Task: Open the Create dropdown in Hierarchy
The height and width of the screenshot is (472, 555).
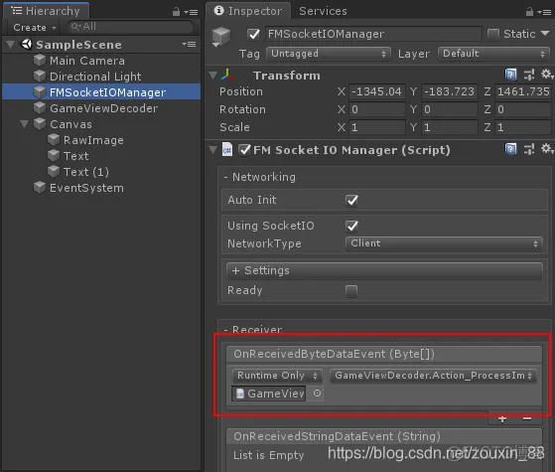Action: tap(35, 27)
